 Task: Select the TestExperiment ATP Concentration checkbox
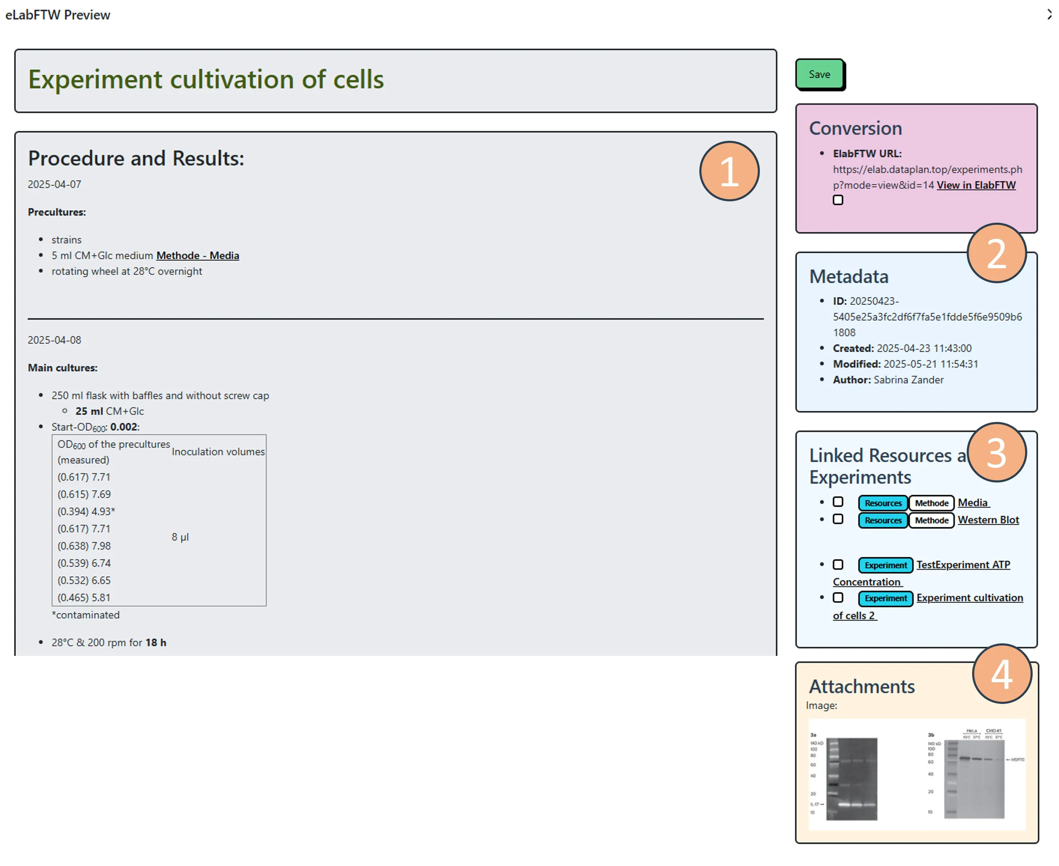838,564
